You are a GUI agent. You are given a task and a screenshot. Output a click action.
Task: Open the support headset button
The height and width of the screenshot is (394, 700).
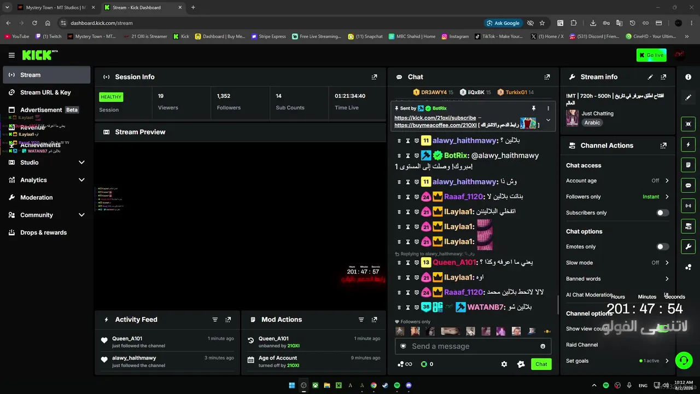684,360
